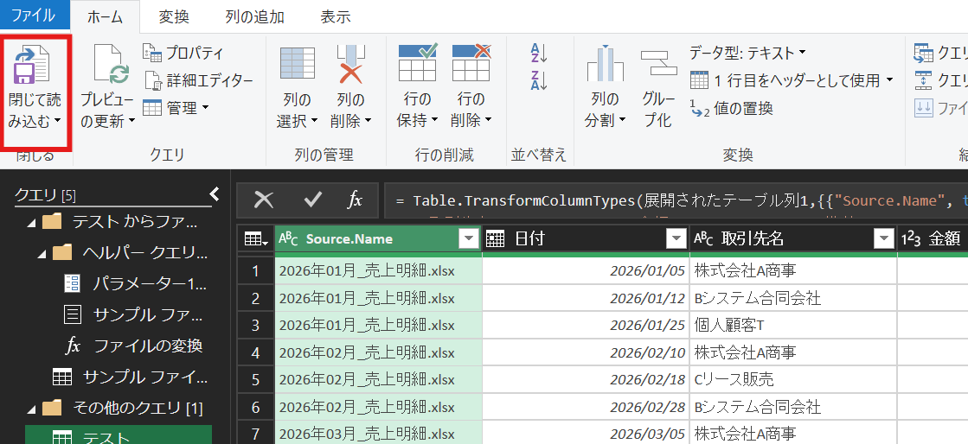
Task: Open the Source.Name column filter dropdown
Action: click(x=468, y=239)
